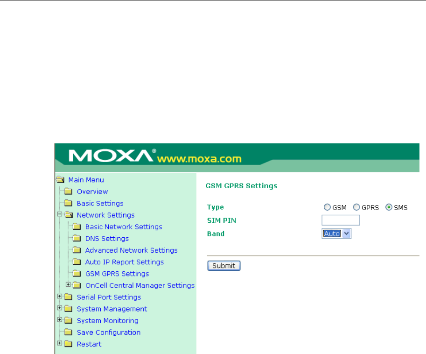
Task: Click the Serial Port Settings folder icon
Action: coord(68,297)
